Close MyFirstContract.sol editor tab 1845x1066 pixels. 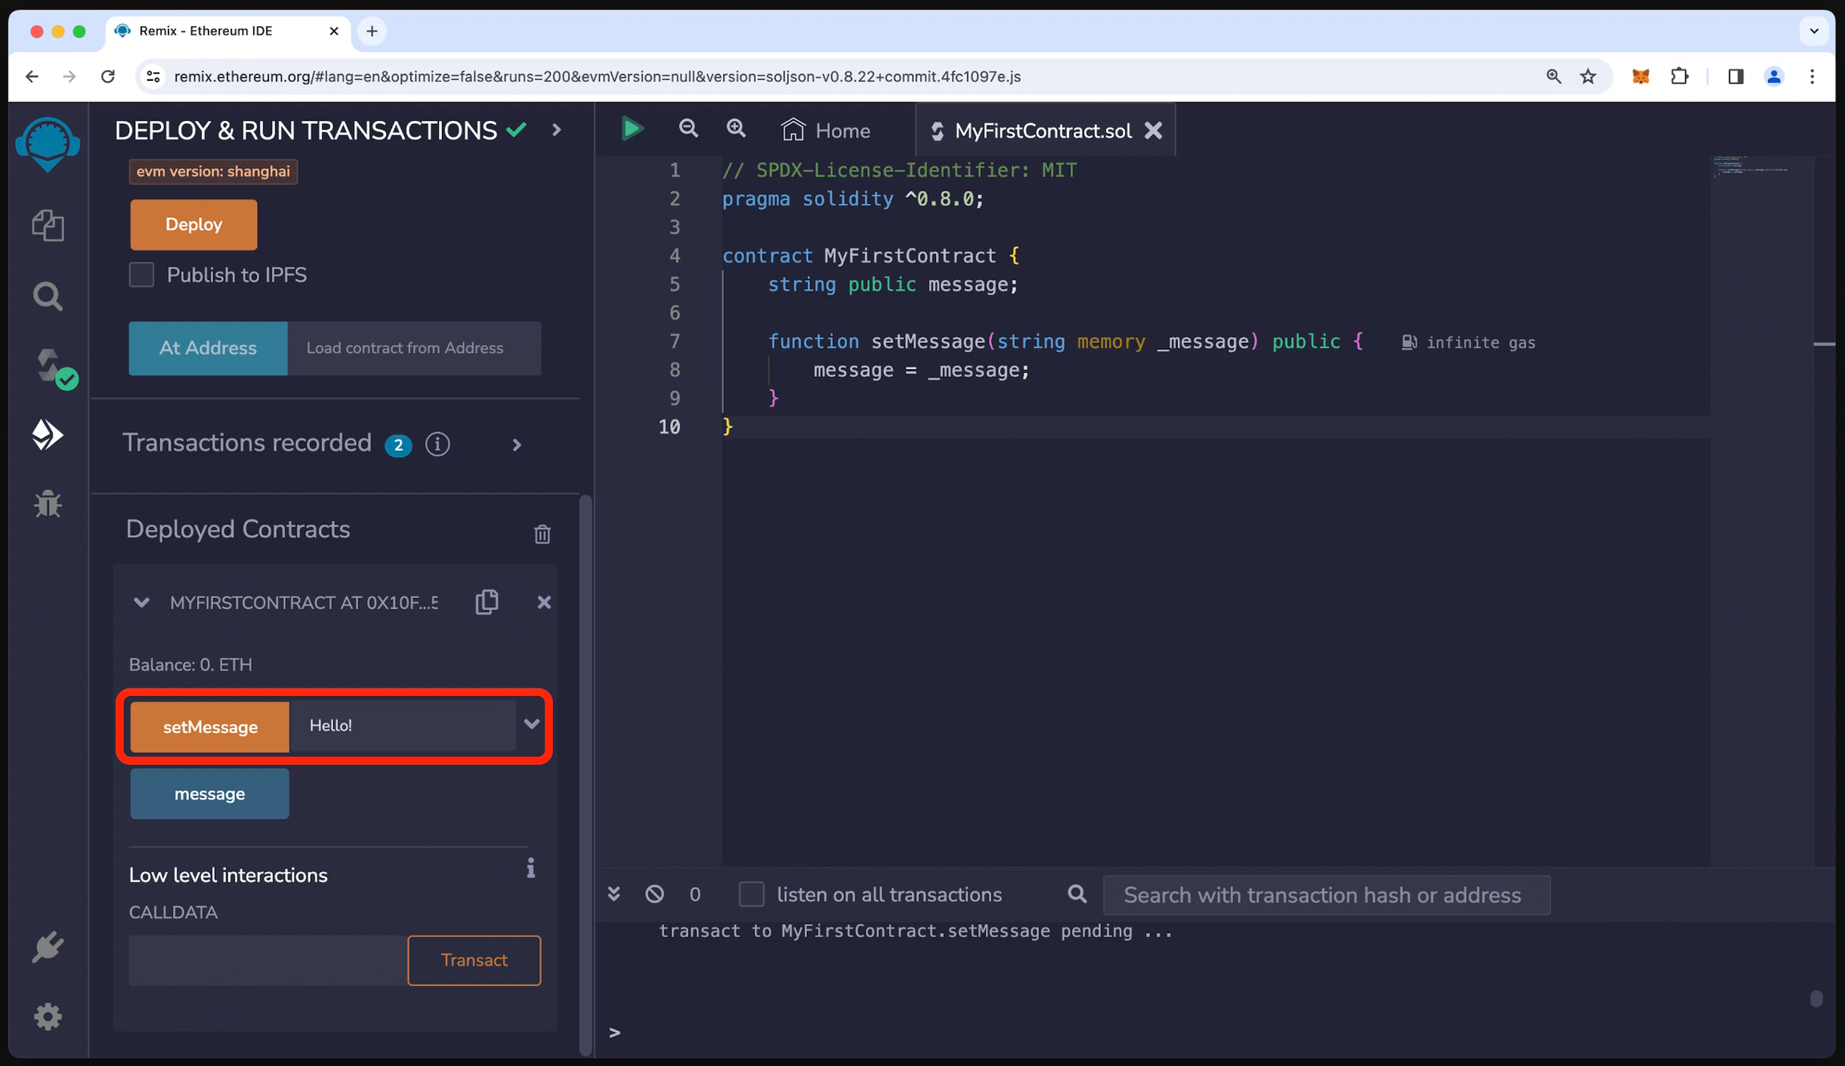[1153, 130]
